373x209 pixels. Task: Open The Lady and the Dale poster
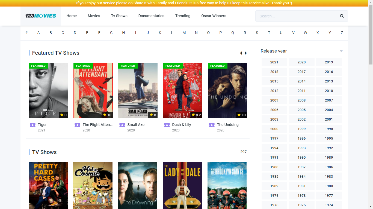tap(182, 185)
